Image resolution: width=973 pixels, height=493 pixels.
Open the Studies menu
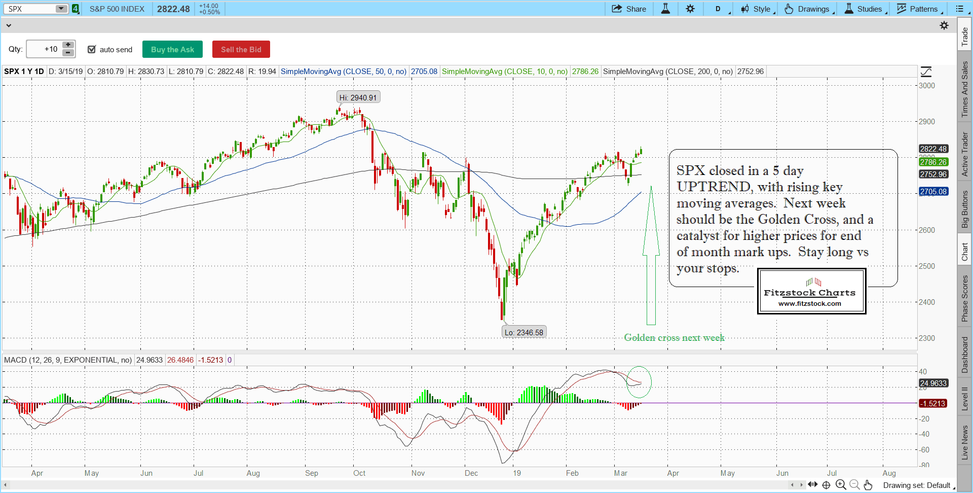[865, 9]
